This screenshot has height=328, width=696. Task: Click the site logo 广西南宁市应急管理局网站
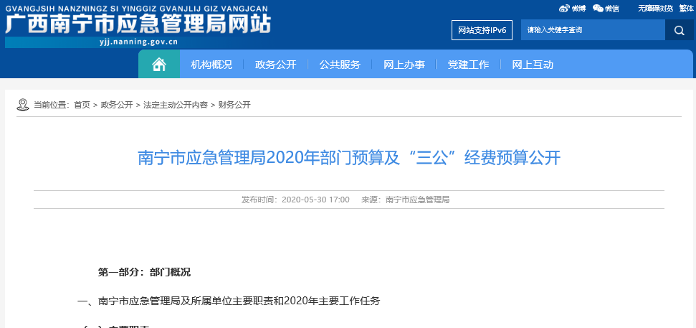click(138, 27)
